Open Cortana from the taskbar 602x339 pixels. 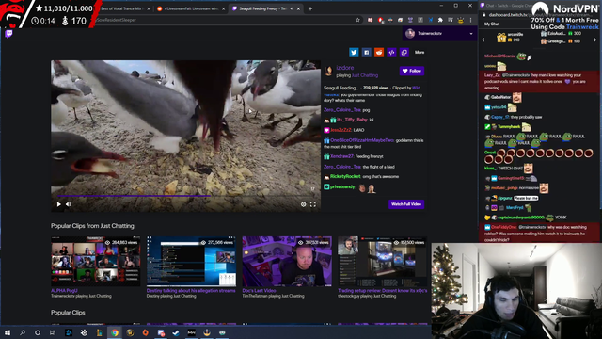[38, 332]
